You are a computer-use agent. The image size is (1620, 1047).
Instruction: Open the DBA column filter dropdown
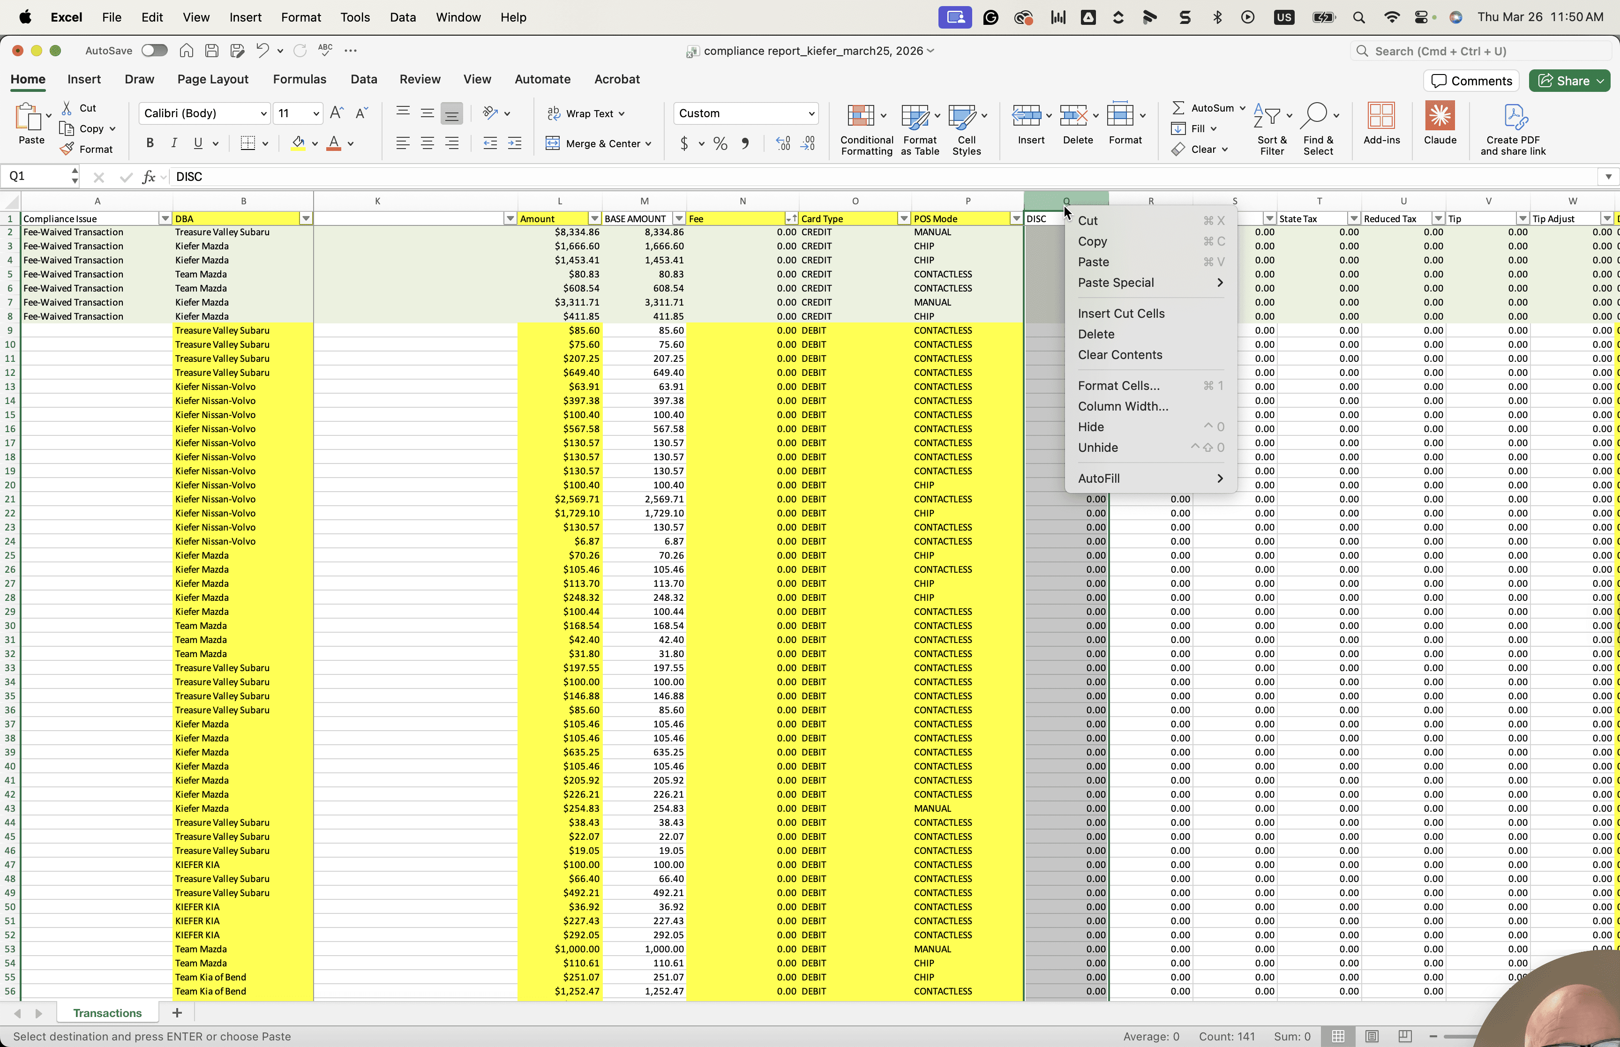click(x=306, y=219)
